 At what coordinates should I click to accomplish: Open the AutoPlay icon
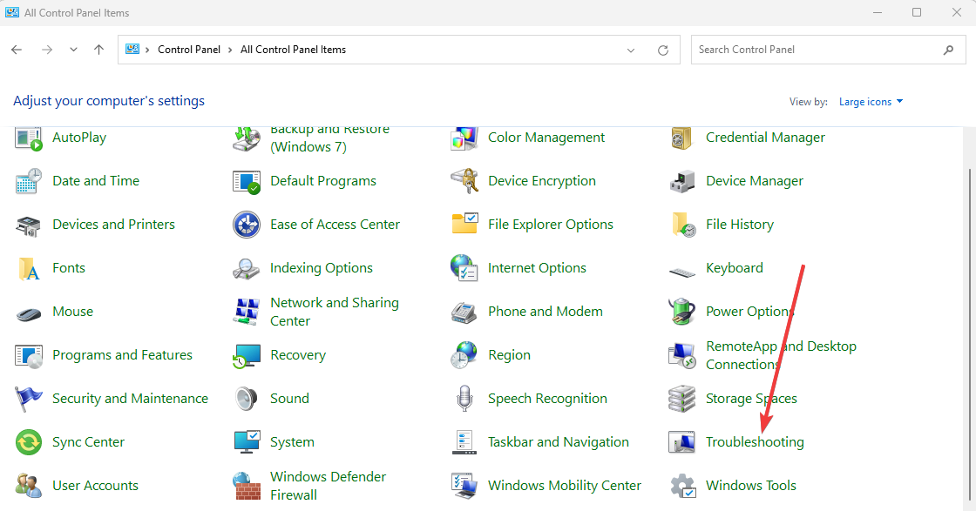coord(28,138)
